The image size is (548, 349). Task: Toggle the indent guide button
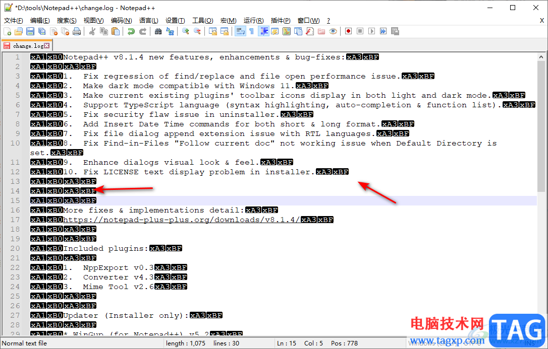click(x=263, y=31)
